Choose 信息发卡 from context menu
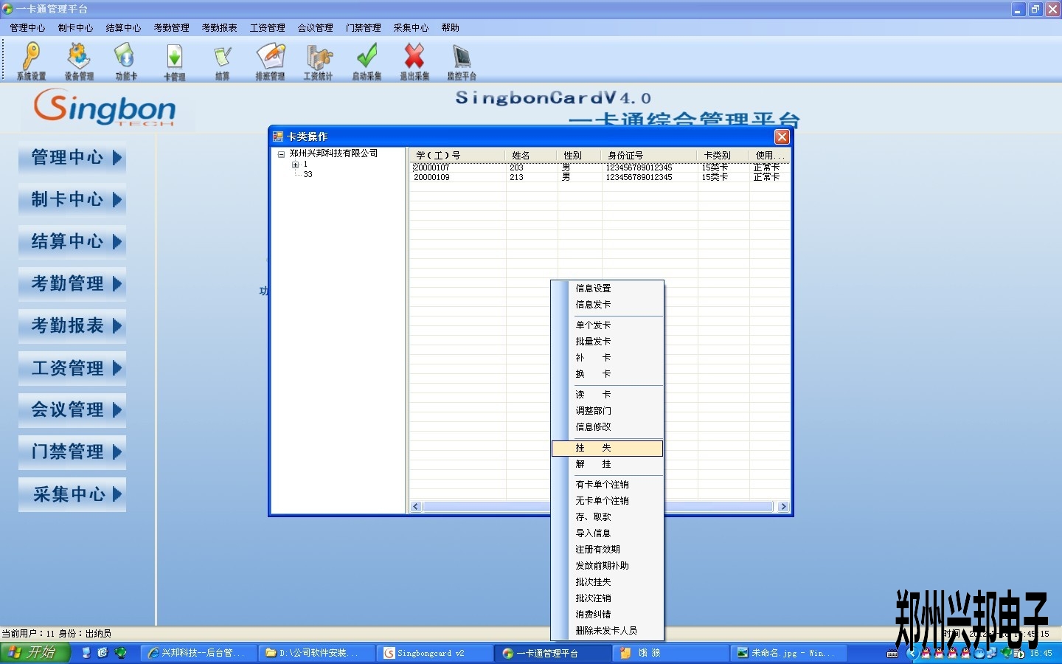 pos(607,305)
